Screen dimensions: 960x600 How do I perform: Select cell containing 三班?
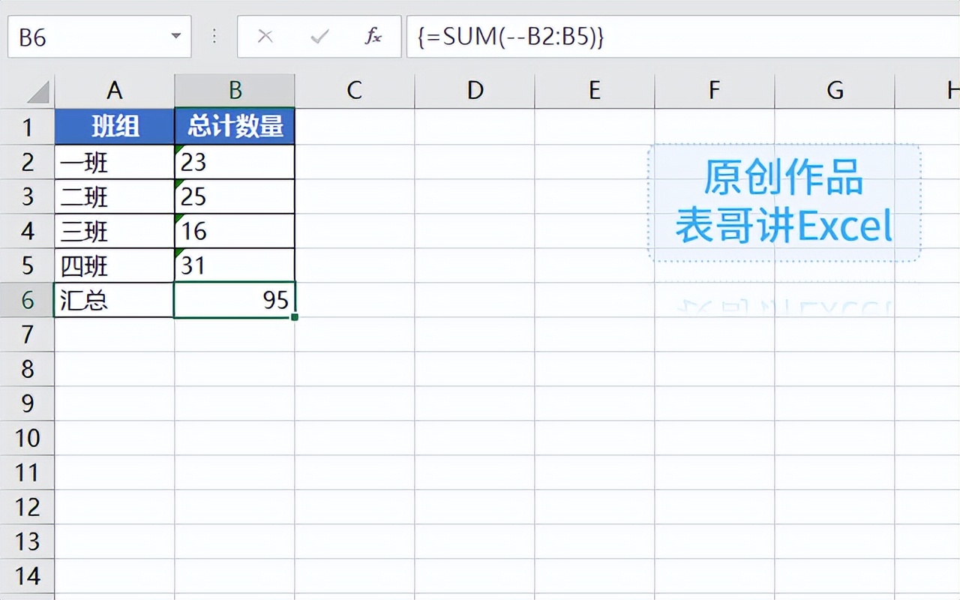115,230
